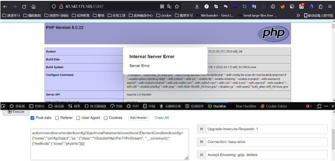Click the red error count indicator
335x161 pixels.
point(309,106)
